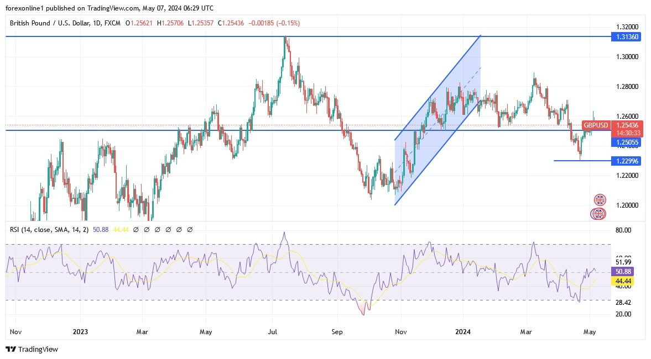Click the RSI (14, close, SMA, 14, 2) legend title
This screenshot has height=359, width=651.
(x=47, y=229)
